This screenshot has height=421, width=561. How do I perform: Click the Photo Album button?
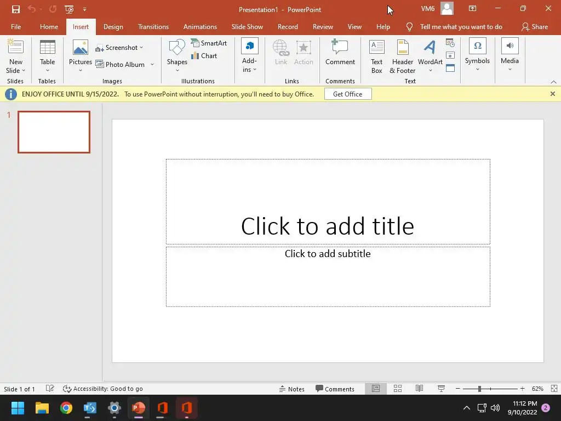[x=120, y=65]
